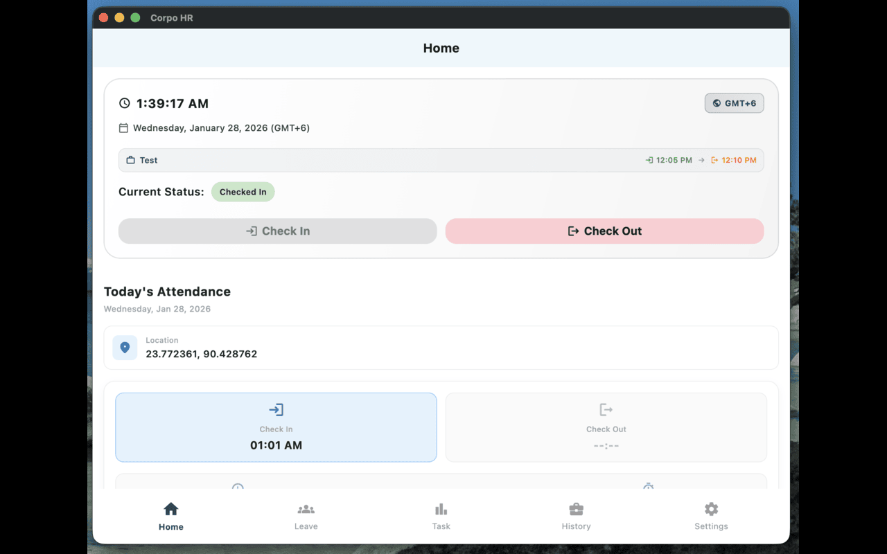The image size is (887, 554).
Task: Open the Task tab
Action: coord(441,517)
